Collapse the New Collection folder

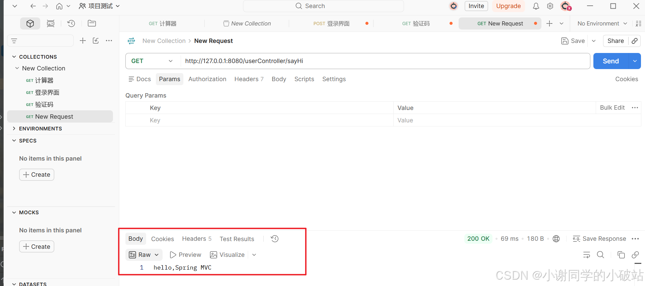(x=17, y=68)
